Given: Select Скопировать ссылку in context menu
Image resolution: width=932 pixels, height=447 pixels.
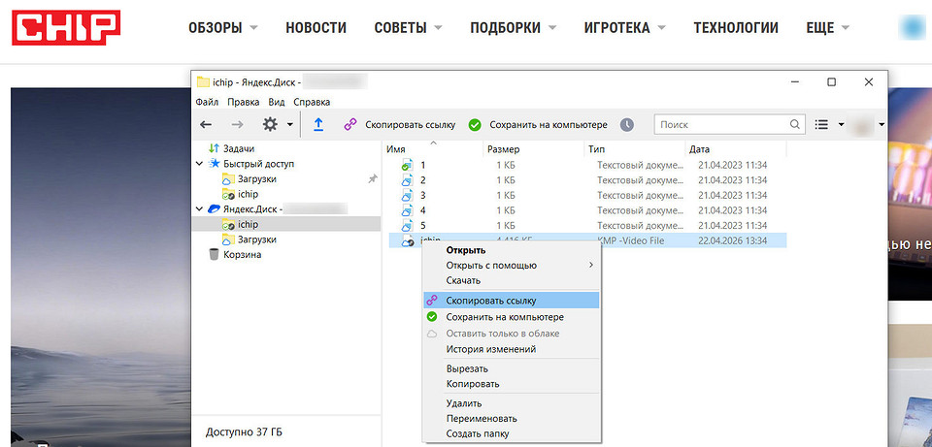Looking at the screenshot, I should pos(490,301).
